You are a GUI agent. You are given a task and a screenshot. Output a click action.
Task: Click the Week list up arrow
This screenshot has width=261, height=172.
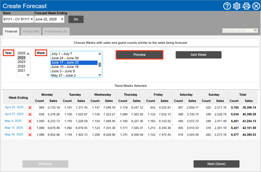pyautogui.click(x=100, y=53)
